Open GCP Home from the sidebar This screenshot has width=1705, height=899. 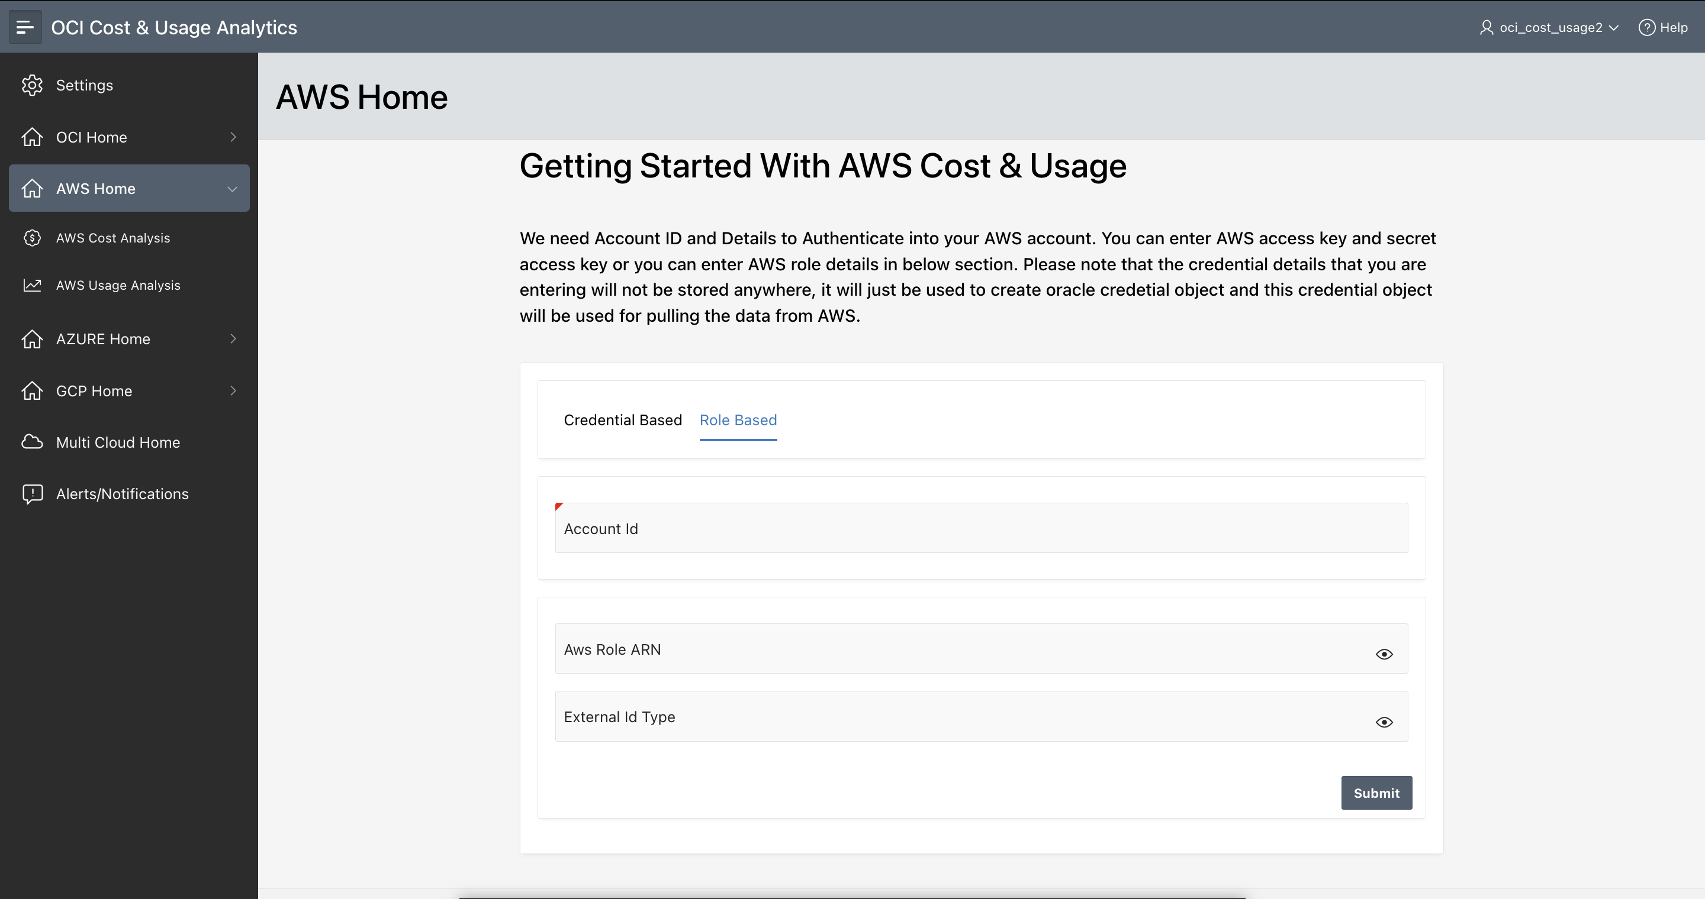coord(95,390)
